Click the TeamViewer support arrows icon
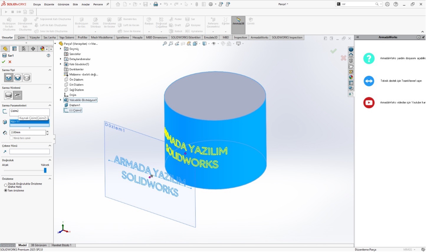This screenshot has width=427, height=252. tap(369, 81)
